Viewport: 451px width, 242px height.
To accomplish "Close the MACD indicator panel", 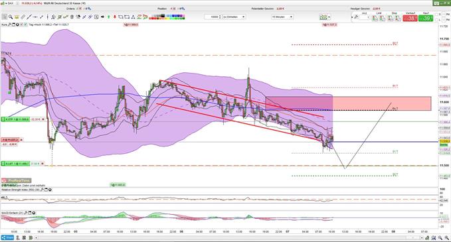I will click(x=34, y=213).
